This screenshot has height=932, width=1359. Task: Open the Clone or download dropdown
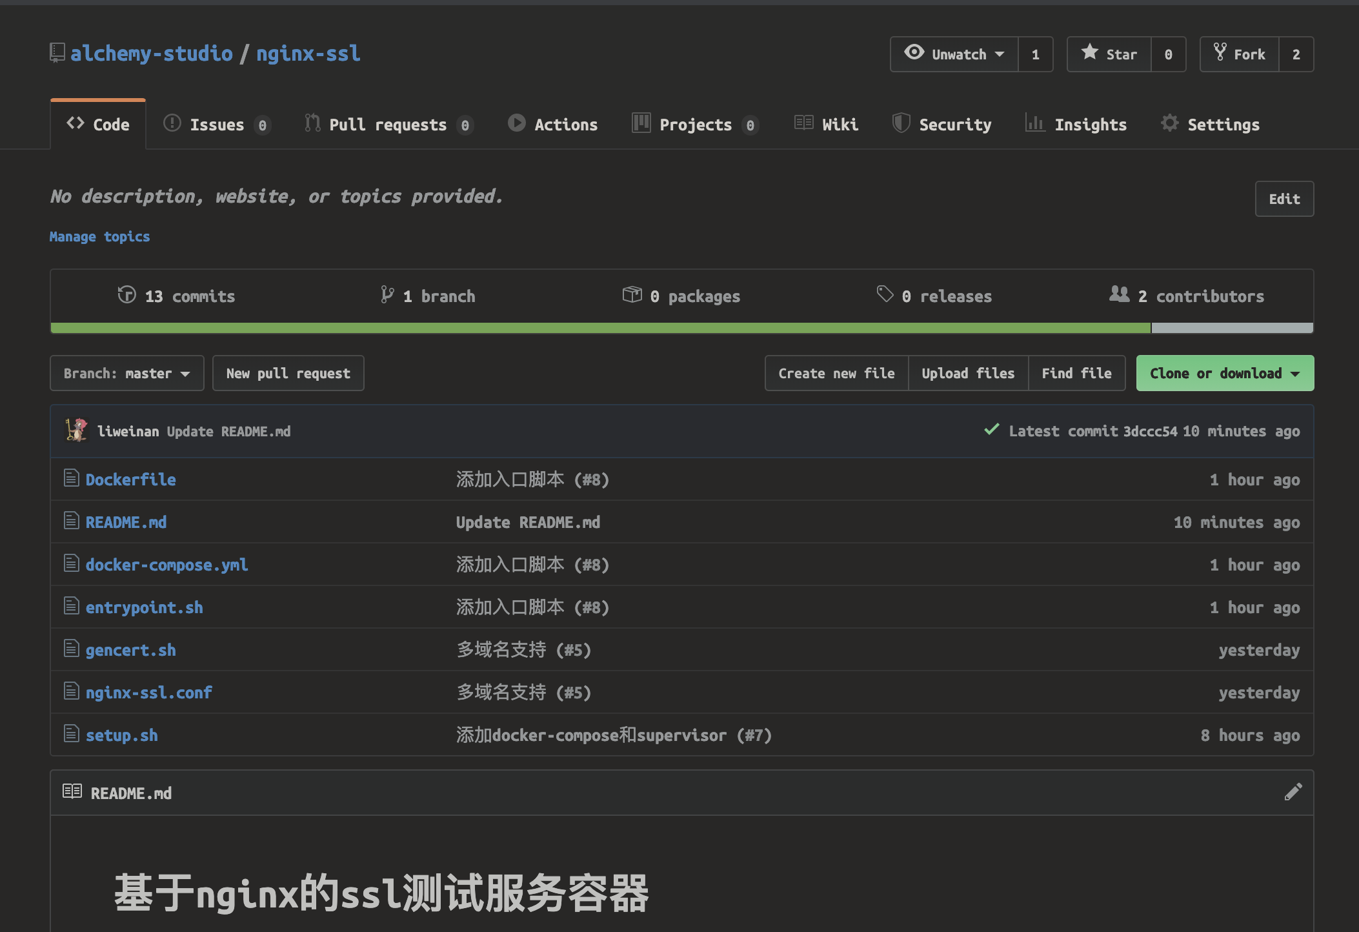(1224, 373)
